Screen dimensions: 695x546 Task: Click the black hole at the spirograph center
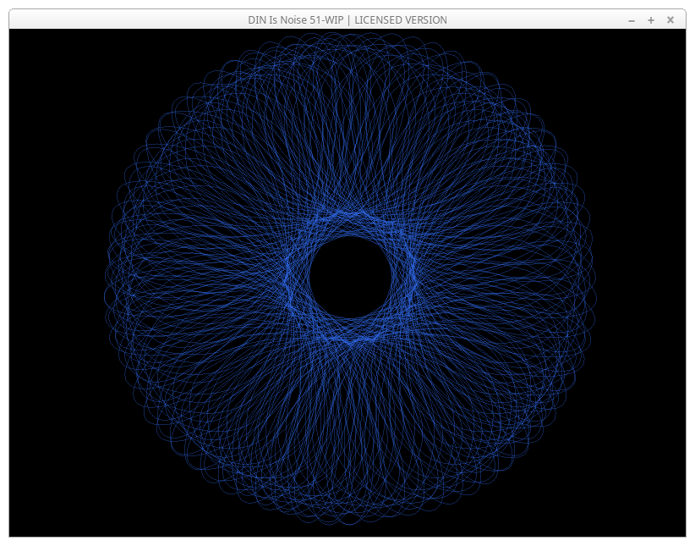pos(350,277)
